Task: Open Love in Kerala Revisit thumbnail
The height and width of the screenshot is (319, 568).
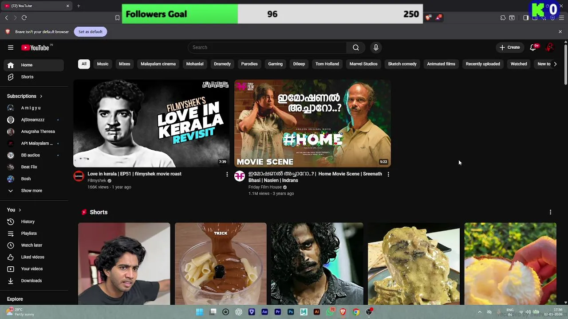Action: [151, 123]
